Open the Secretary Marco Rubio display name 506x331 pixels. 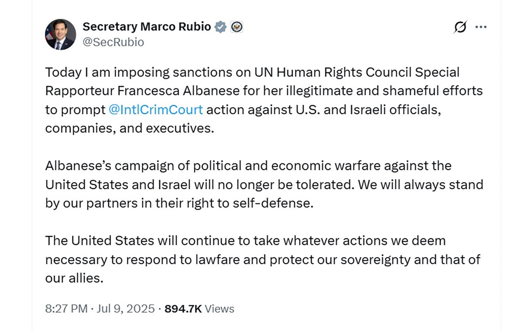click(147, 27)
